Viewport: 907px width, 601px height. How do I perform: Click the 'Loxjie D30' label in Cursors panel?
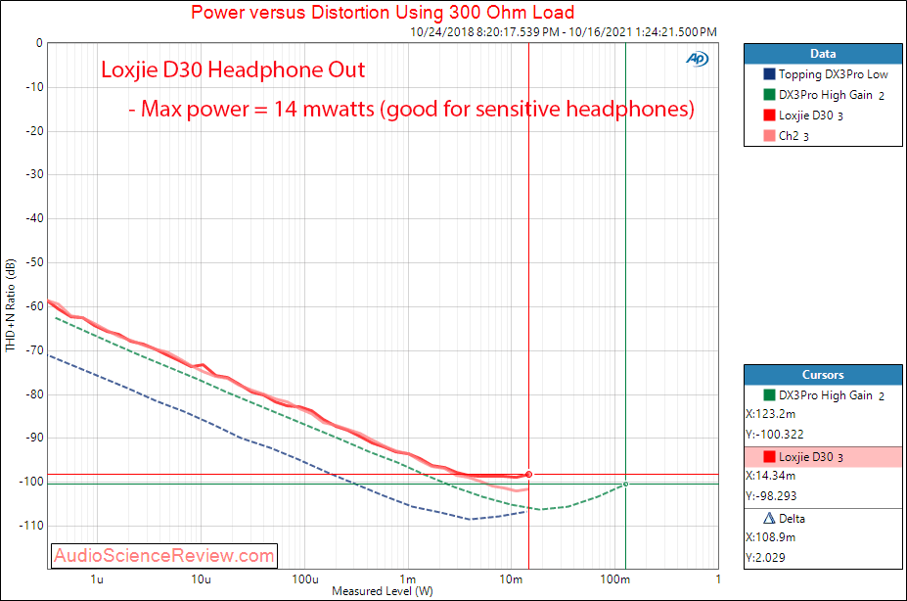[806, 457]
